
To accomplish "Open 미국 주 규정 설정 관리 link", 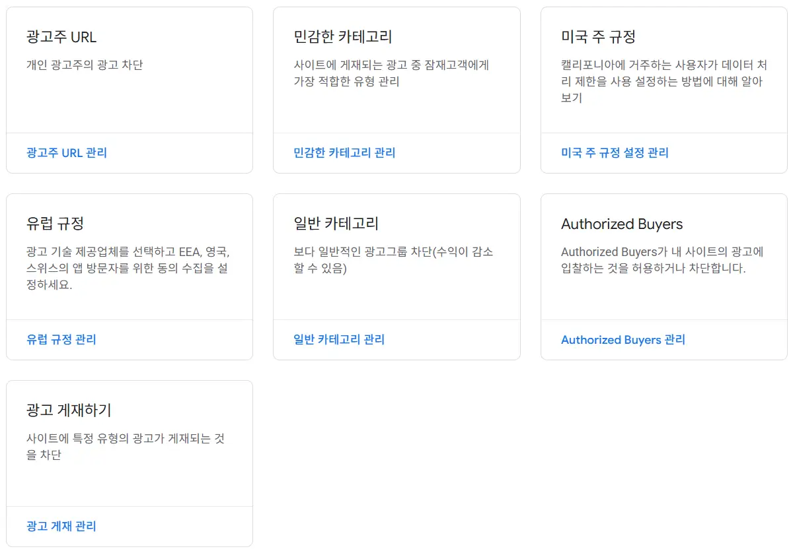I will (615, 152).
